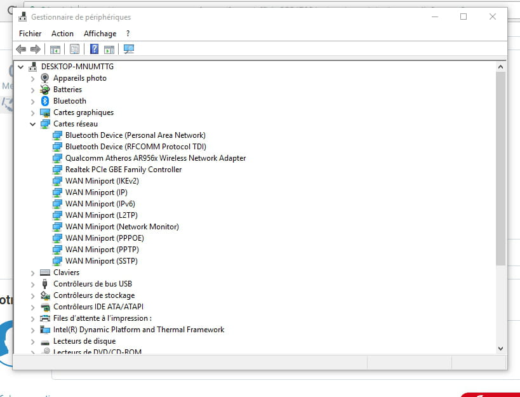Select Bluetooth Device (RFCOMM Protocol TDI)

pyautogui.click(x=136, y=147)
